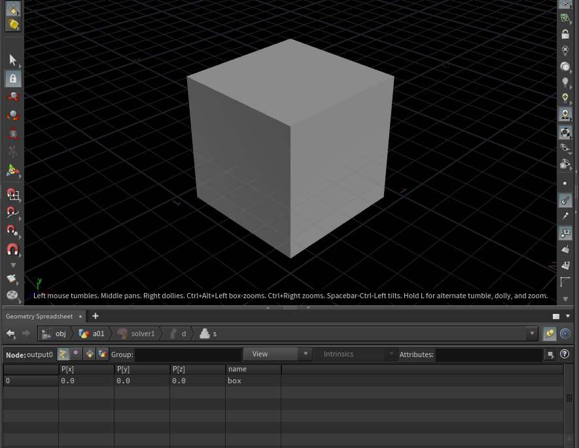Jump to obj in path bar
579x448 pixels.
54,334
